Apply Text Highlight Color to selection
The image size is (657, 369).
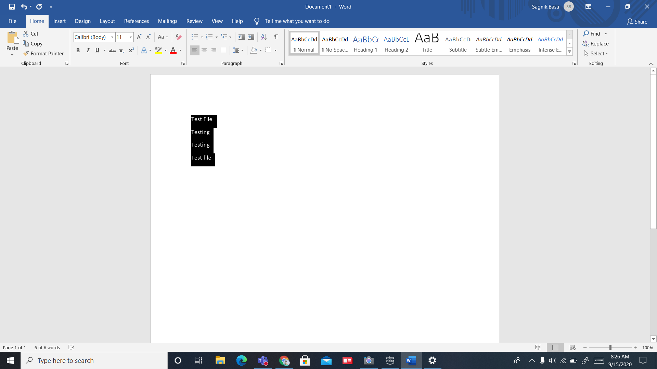(158, 50)
